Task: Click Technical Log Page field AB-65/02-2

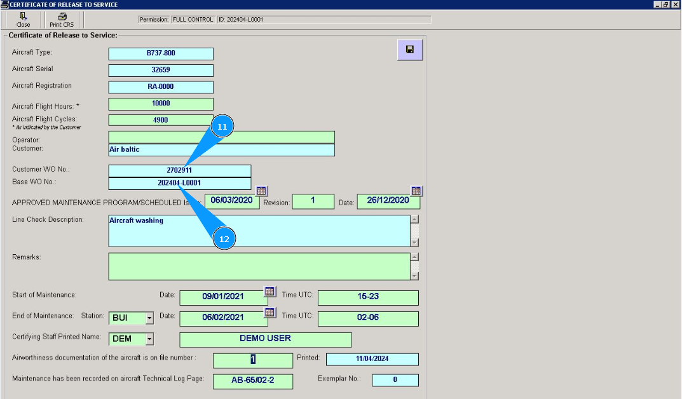Action: [x=253, y=381]
